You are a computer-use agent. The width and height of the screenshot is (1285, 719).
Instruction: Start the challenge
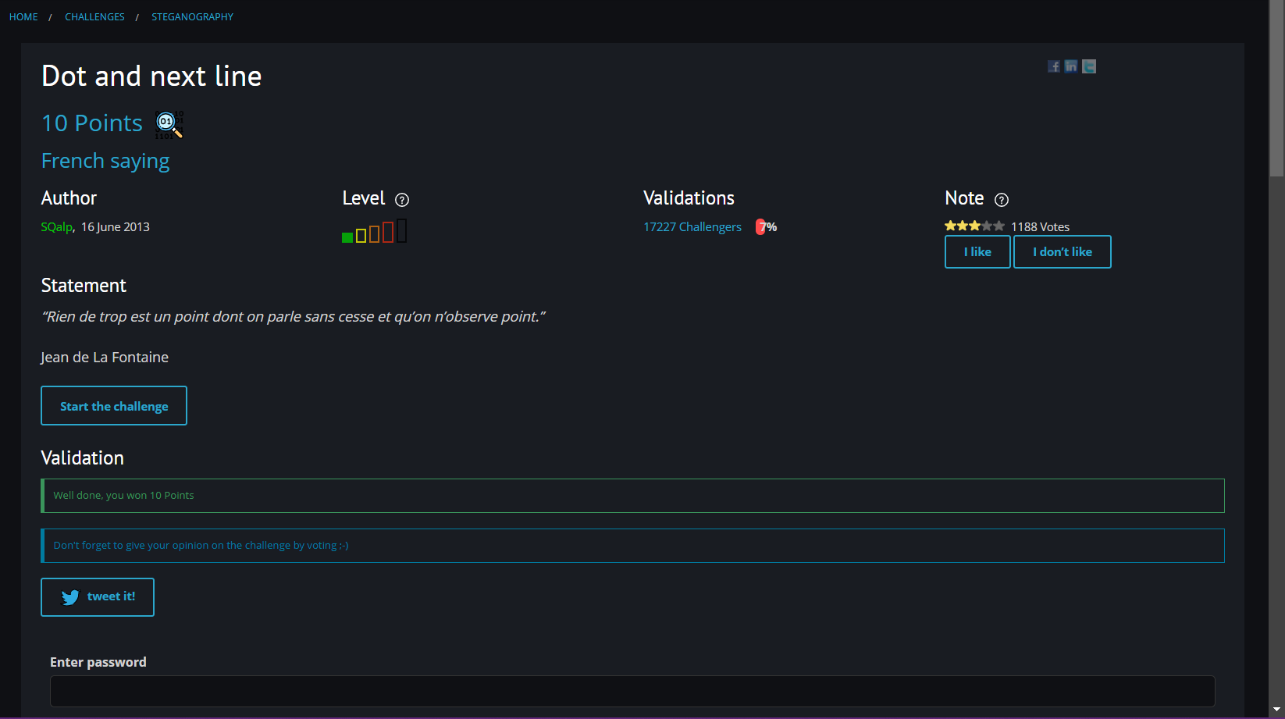(114, 406)
